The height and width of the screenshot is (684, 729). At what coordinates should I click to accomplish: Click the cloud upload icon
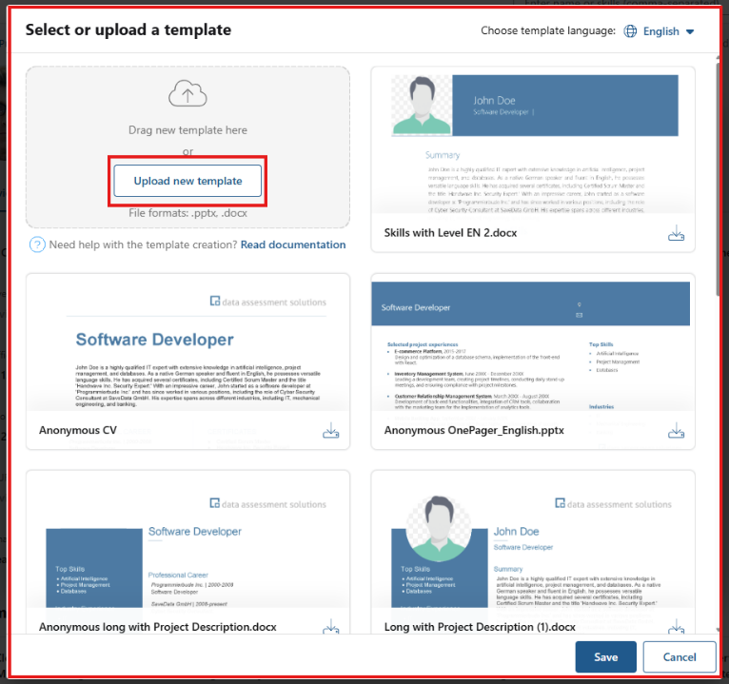tap(187, 93)
